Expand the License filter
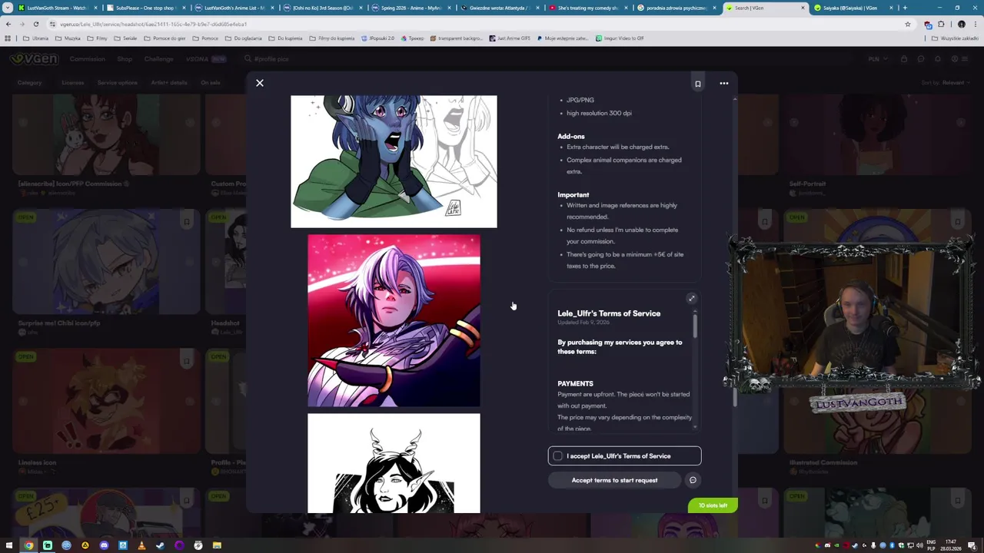Viewport: 984px width, 553px height. (x=75, y=83)
